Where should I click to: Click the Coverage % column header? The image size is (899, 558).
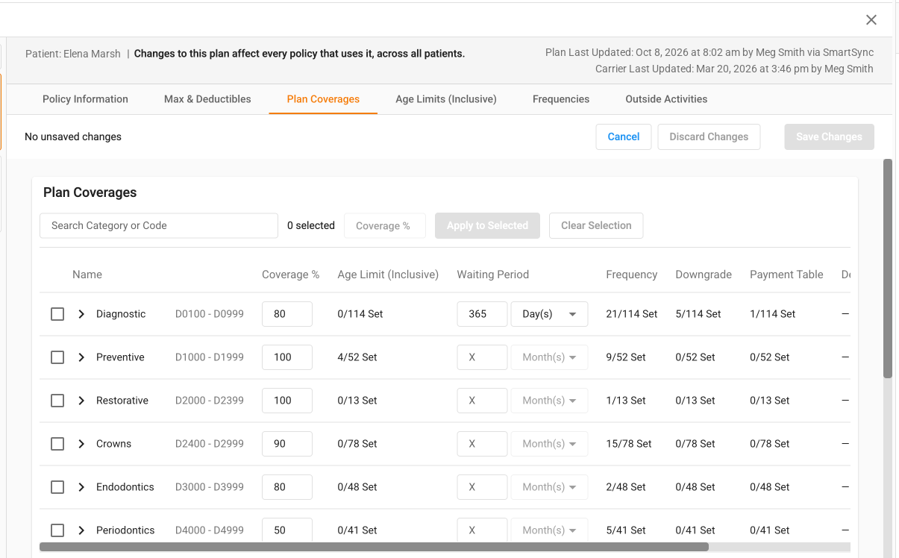pyautogui.click(x=290, y=275)
